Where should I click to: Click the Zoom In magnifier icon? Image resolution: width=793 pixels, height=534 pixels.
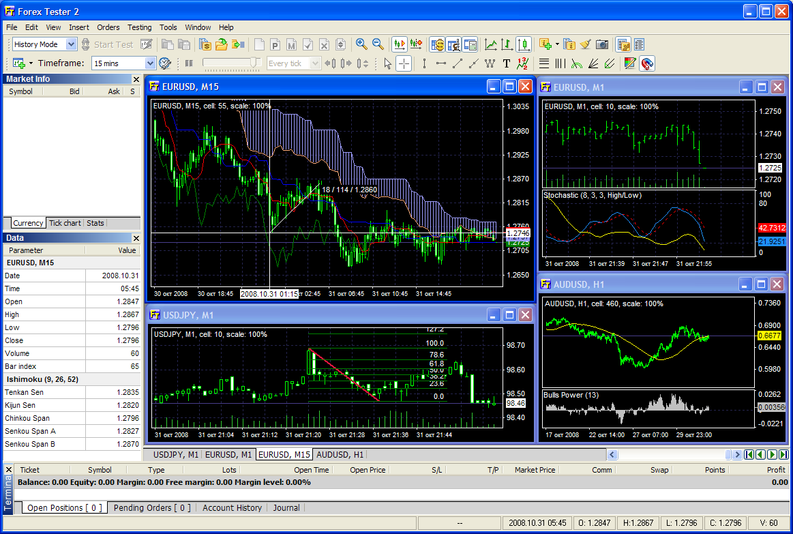click(361, 44)
